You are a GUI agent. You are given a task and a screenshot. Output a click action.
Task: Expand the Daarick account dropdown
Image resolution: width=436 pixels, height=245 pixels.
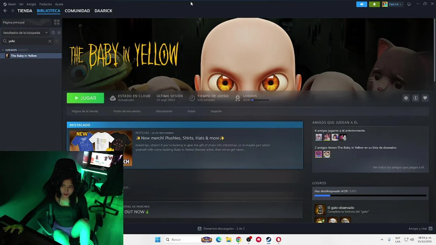click(x=392, y=4)
